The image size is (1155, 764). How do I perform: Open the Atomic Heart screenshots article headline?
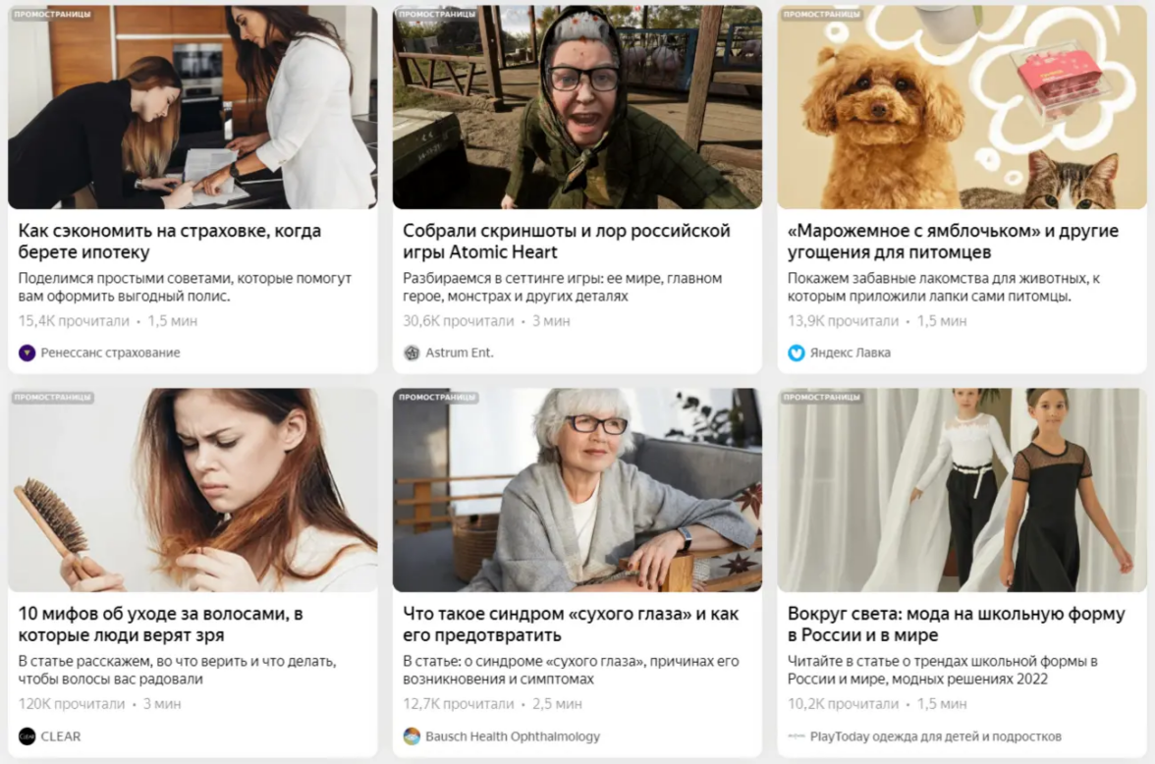(567, 242)
